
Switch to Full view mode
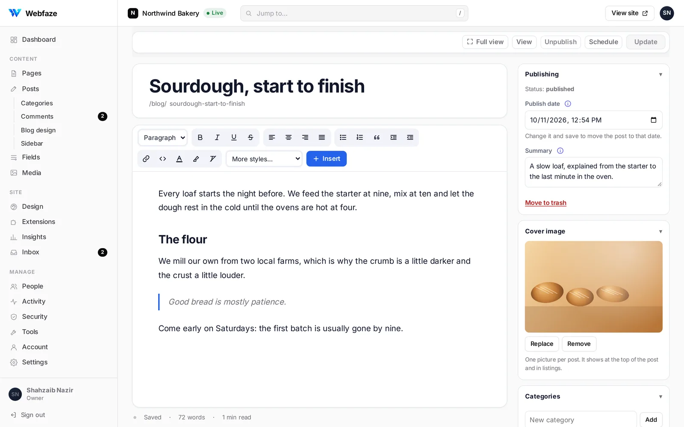point(485,42)
